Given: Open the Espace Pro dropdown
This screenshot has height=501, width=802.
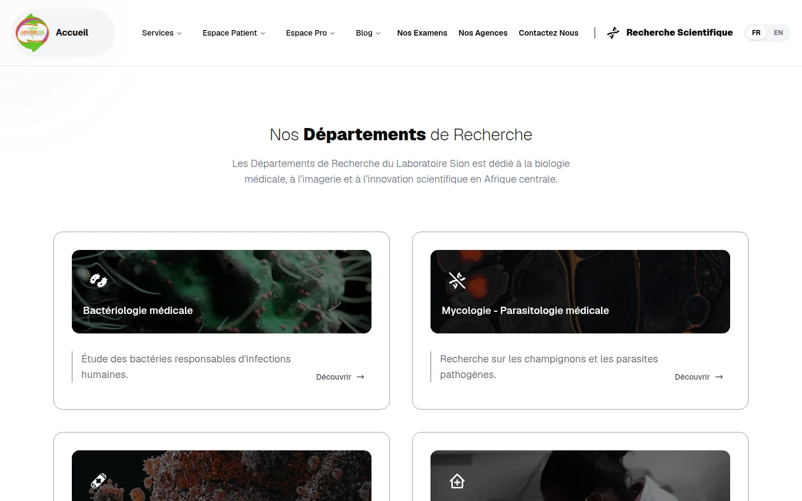Looking at the screenshot, I should pos(310,33).
